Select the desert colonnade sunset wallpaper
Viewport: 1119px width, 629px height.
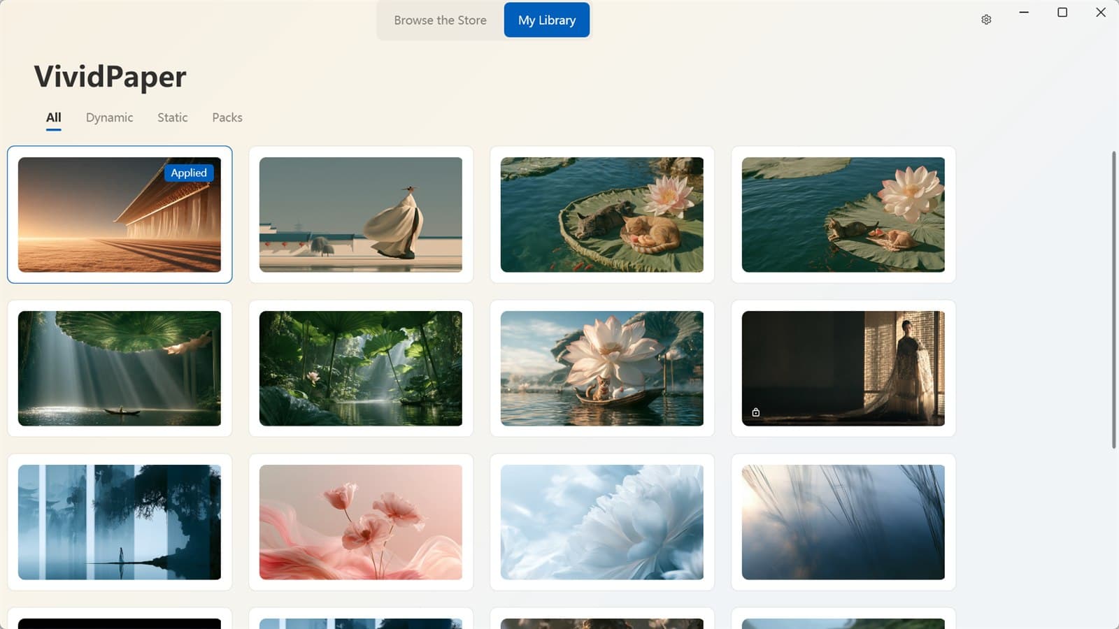click(x=120, y=215)
